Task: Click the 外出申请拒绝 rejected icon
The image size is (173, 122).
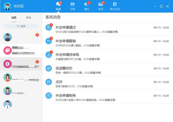Action: tap(49, 96)
